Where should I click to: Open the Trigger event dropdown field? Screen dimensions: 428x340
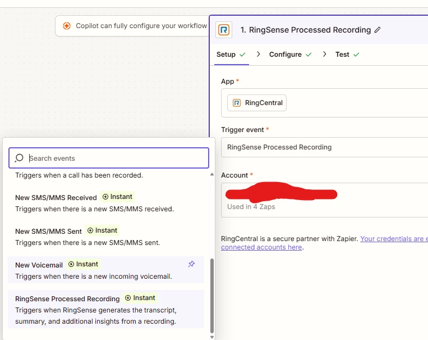point(325,147)
